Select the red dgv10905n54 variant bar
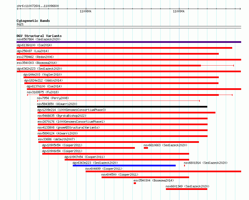The width and height of the screenshot is (249, 200). (88, 148)
